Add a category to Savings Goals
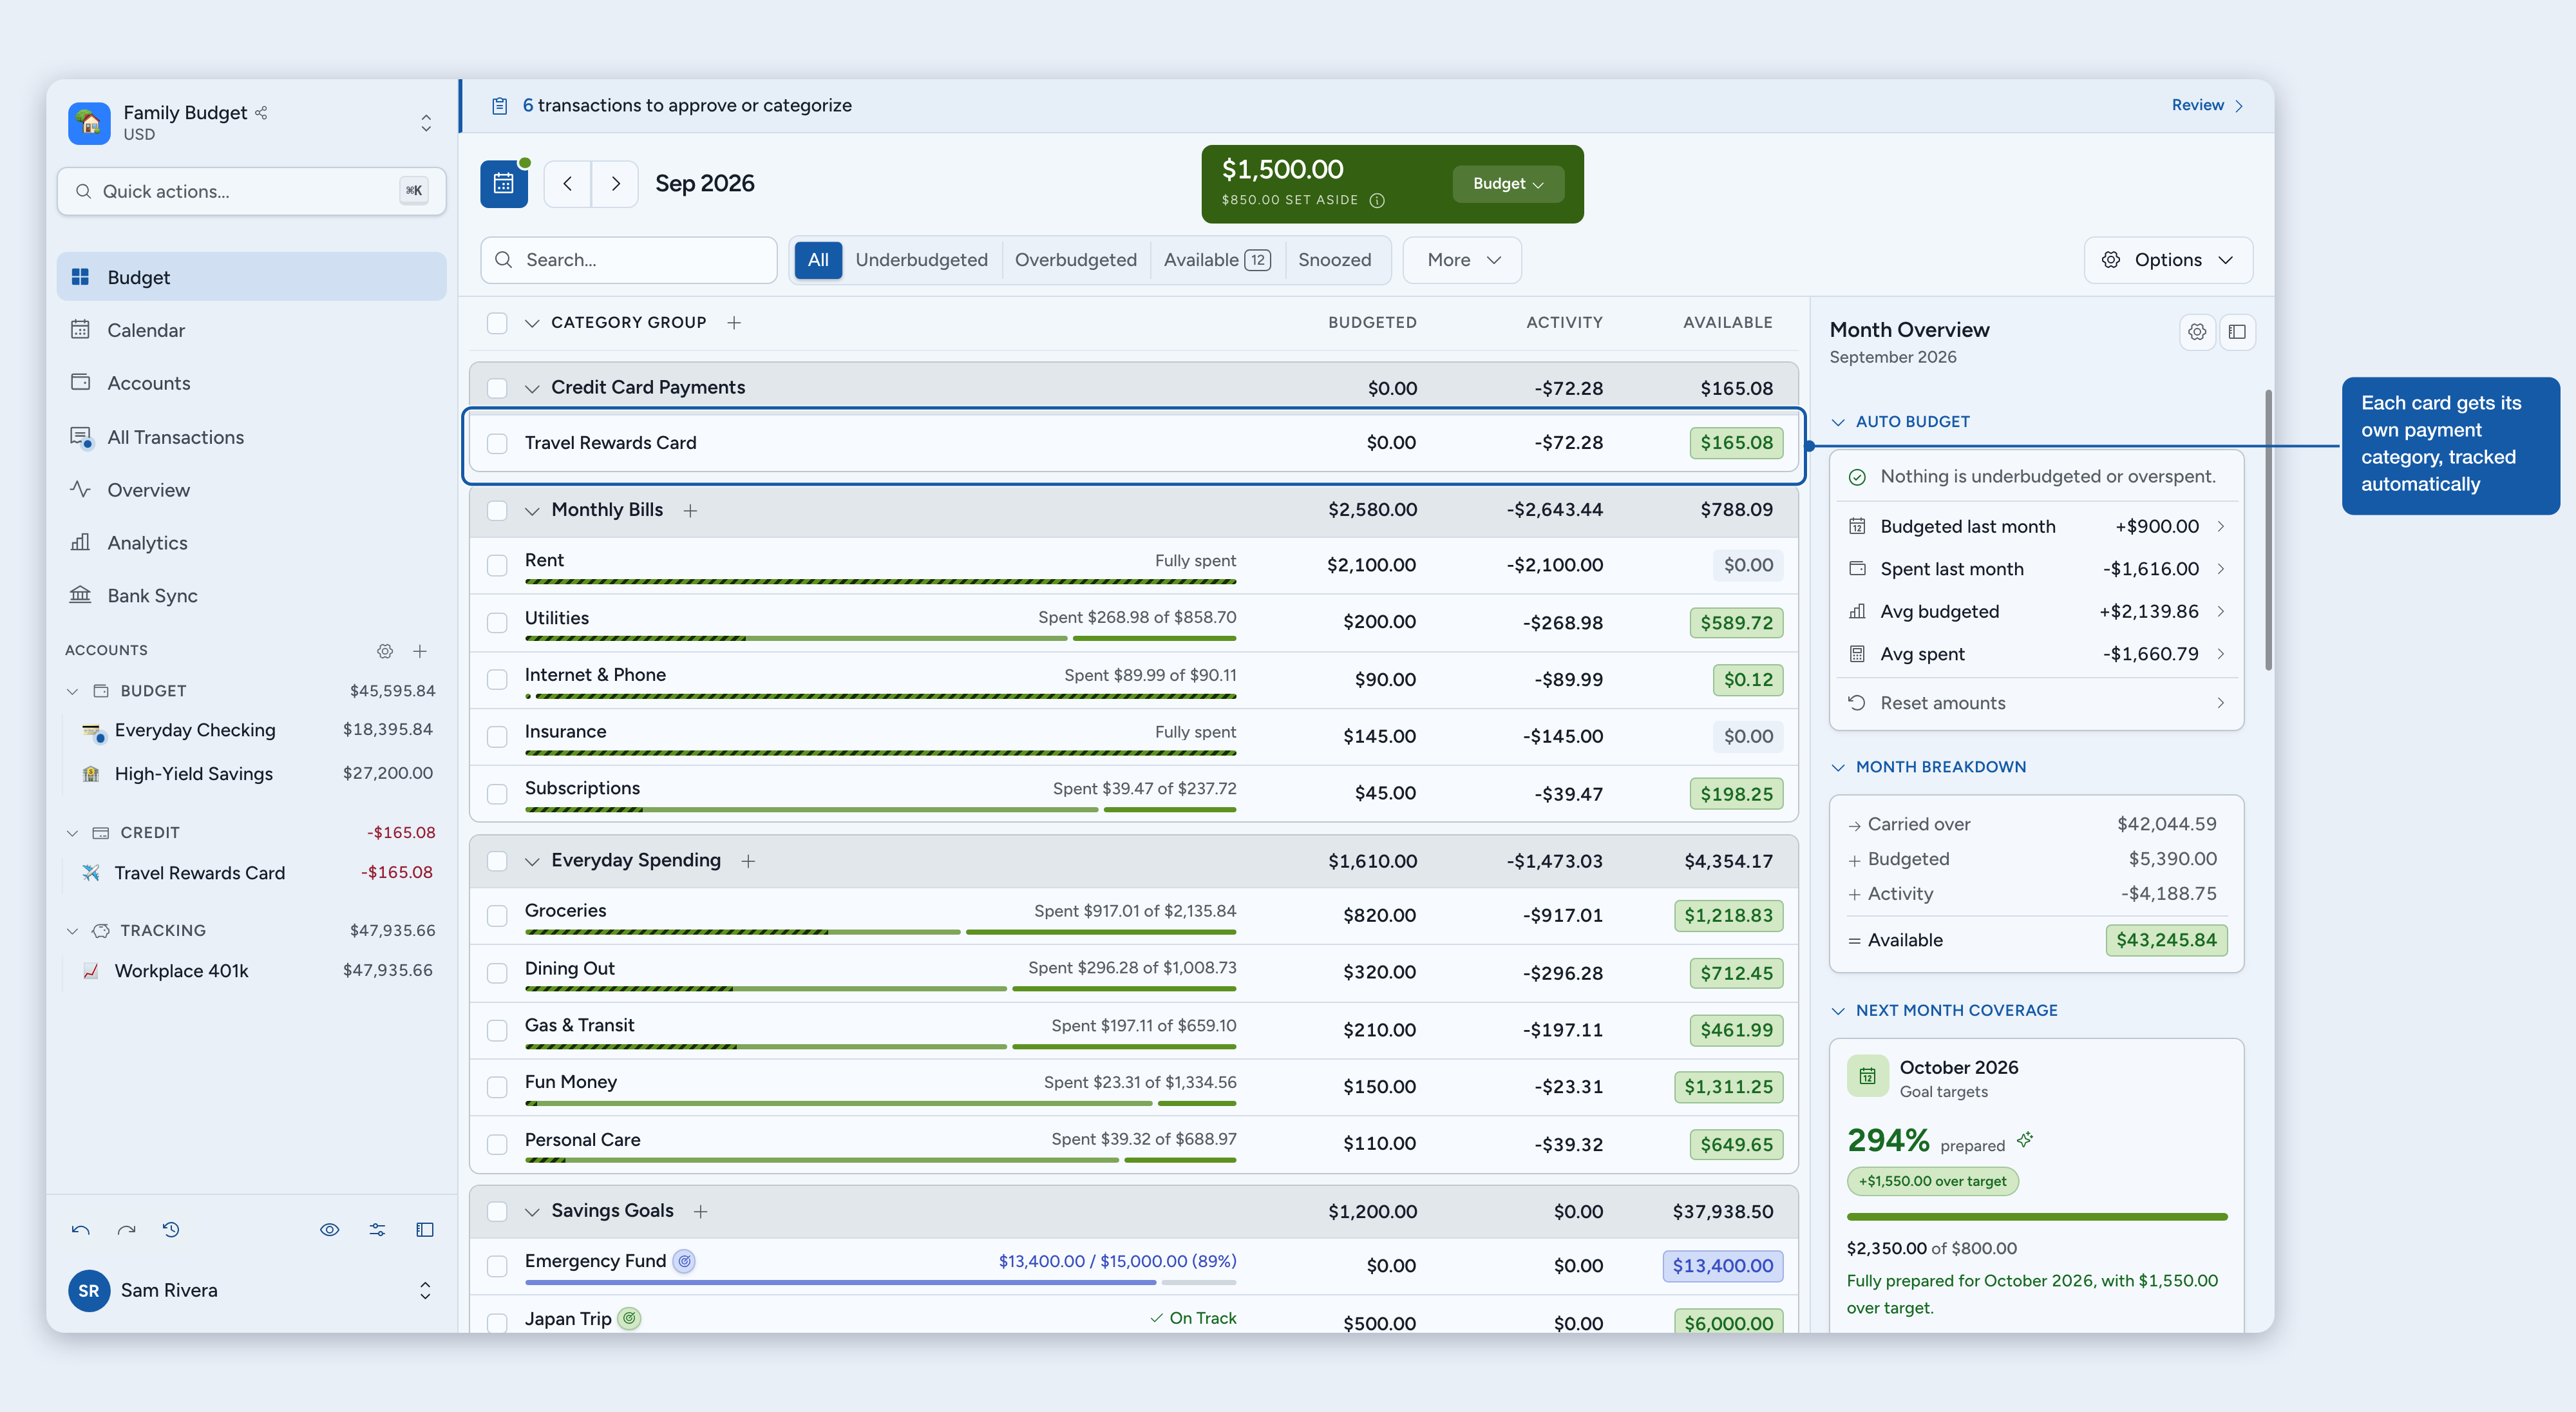 click(701, 1212)
